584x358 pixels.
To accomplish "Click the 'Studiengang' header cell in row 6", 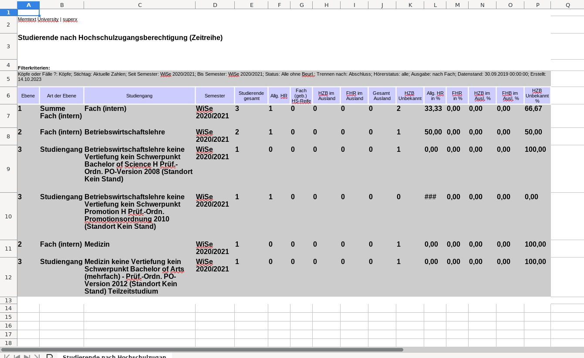I will click(139, 96).
